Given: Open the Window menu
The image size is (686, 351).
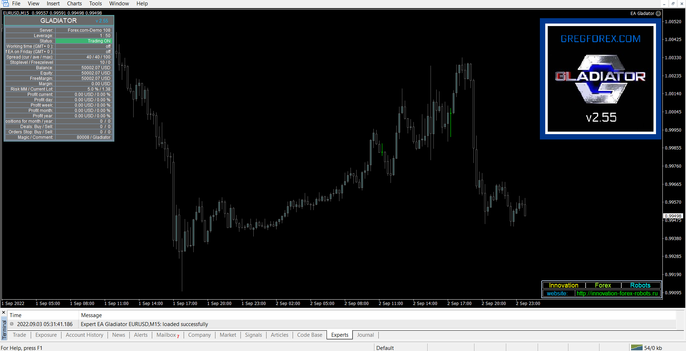Looking at the screenshot, I should pyautogui.click(x=119, y=4).
